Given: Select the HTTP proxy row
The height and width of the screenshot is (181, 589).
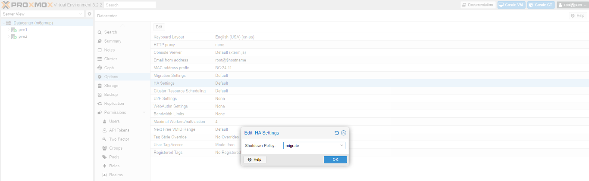Looking at the screenshot, I should pos(370,45).
